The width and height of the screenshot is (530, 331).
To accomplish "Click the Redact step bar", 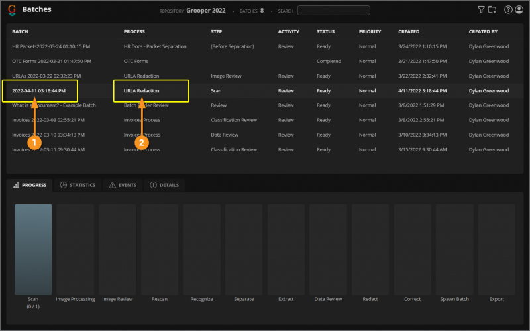I will click(x=370, y=249).
